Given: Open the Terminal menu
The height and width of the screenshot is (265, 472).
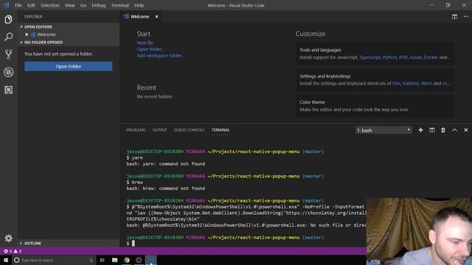Looking at the screenshot, I should 119,5.
